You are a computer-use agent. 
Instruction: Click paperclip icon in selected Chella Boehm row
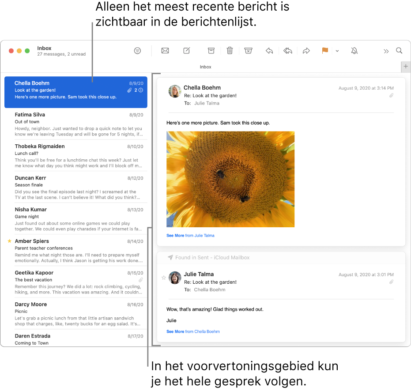tap(129, 90)
